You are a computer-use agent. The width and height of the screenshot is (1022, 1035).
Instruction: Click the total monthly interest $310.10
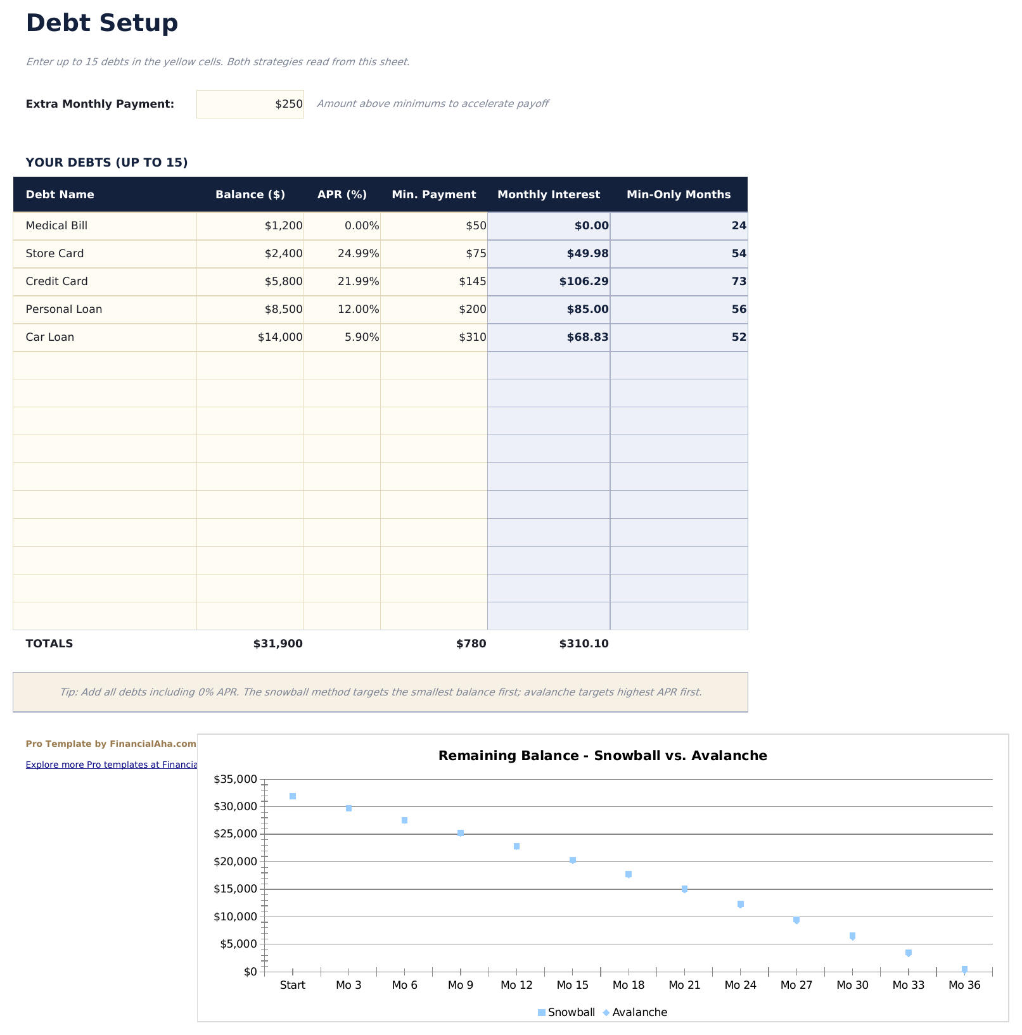pos(582,644)
